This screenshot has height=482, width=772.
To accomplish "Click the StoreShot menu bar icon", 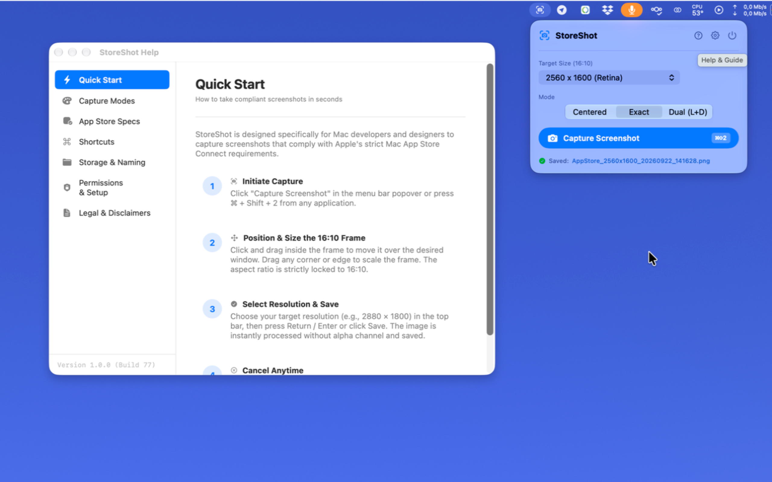I will pyautogui.click(x=540, y=10).
